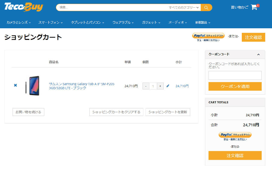
Task: Expand the 新着製品 menu
Action: [203, 22]
